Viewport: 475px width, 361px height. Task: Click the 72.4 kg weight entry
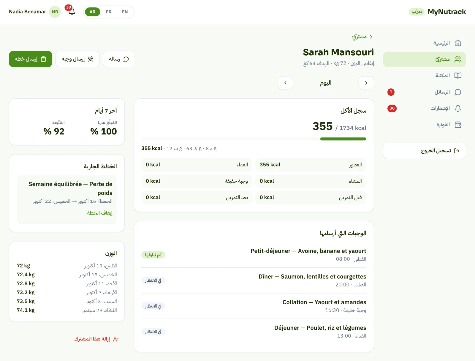(67, 275)
